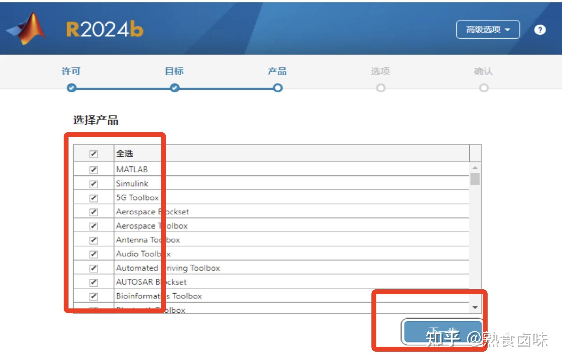This screenshot has height=362, width=562.
Task: Select the Bioinformatics Toolbox row
Action: (x=159, y=296)
